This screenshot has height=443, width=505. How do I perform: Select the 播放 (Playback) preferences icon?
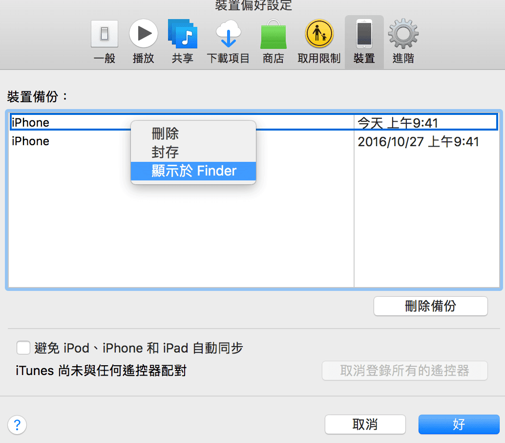143,34
